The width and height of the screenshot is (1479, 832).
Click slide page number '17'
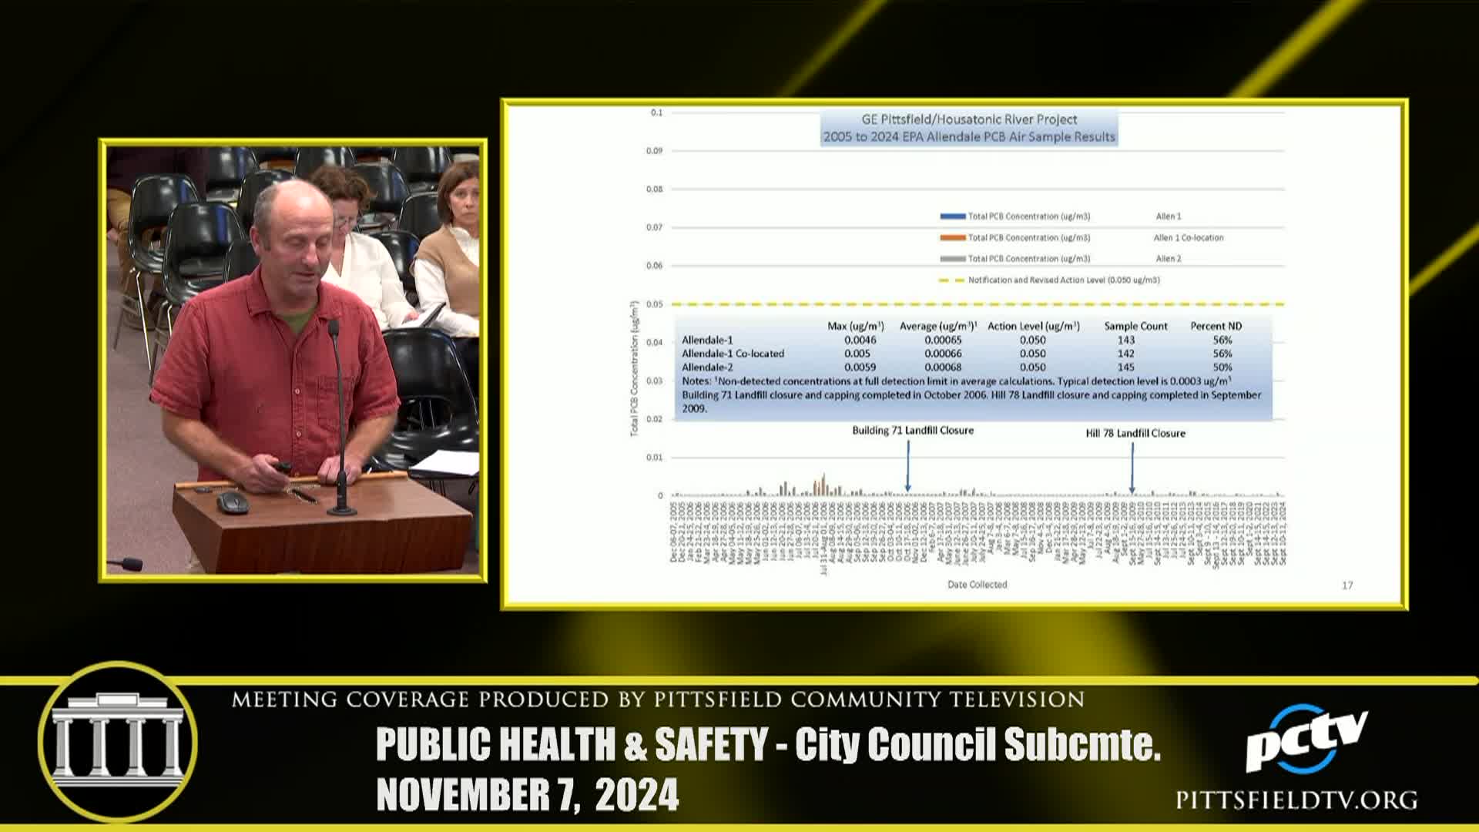1347,585
